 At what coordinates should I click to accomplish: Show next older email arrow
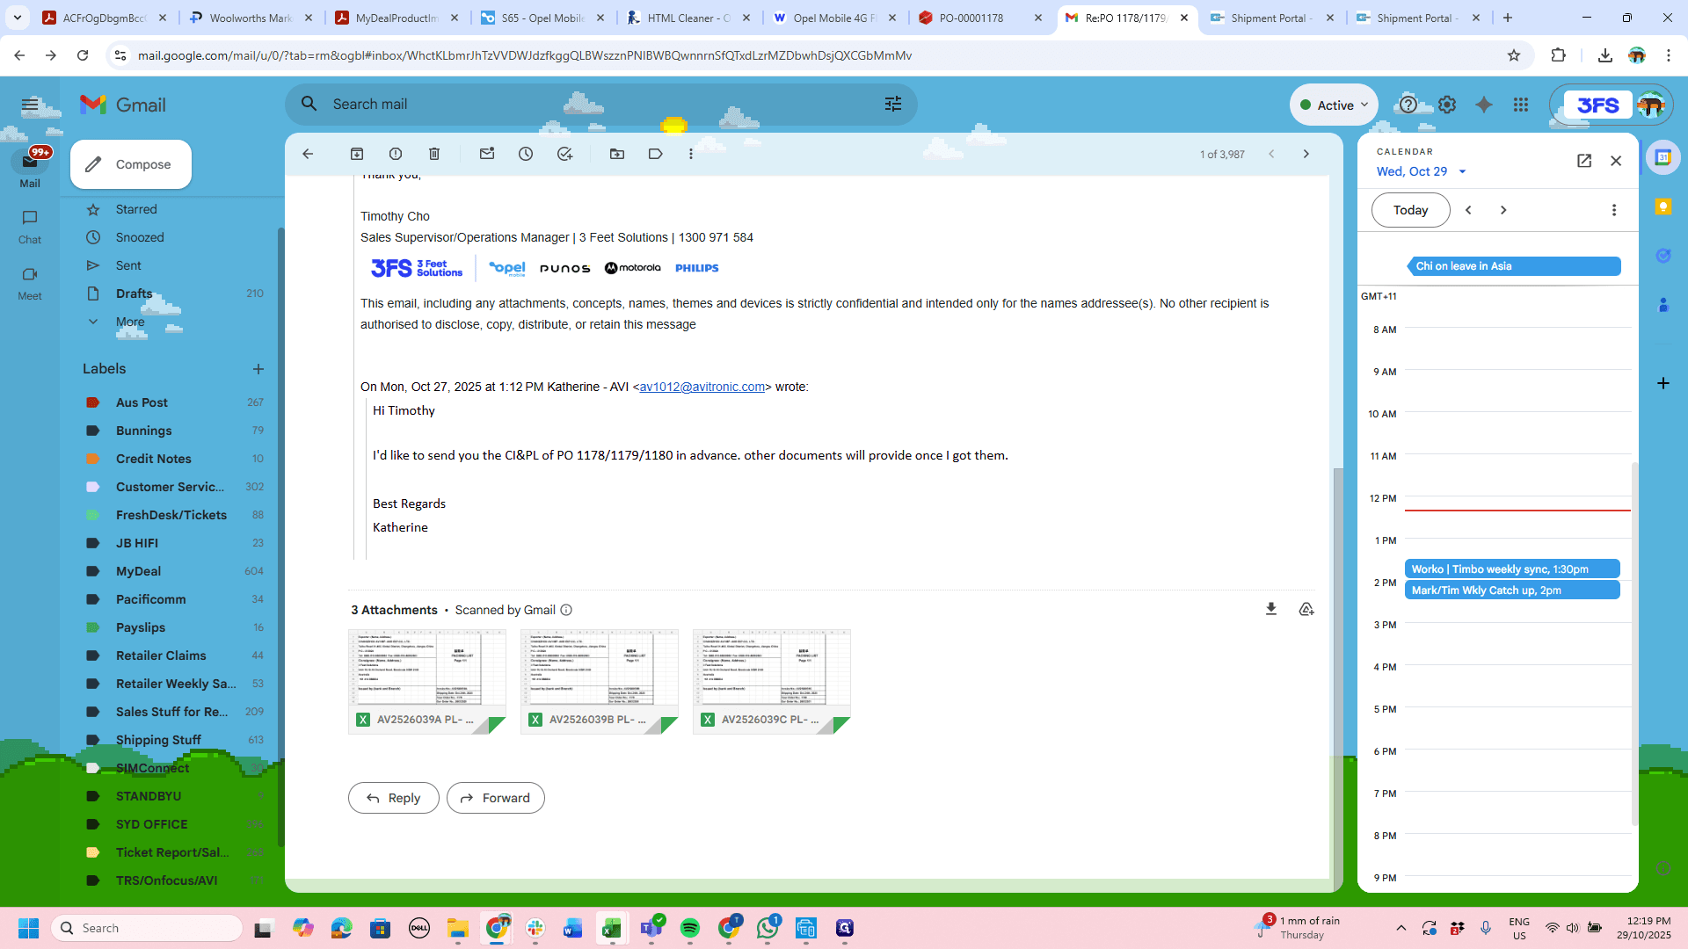pyautogui.click(x=1306, y=154)
